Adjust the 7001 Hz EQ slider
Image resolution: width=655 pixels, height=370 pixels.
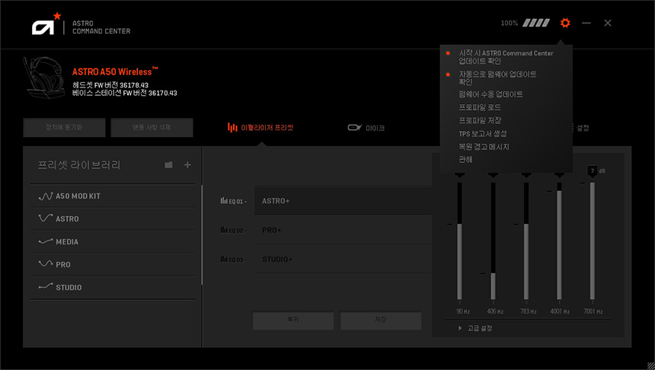593,240
